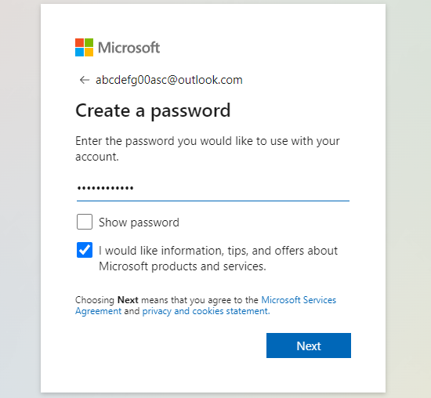This screenshot has height=398, width=431.
Task: Click the "Create a password" heading
Action: click(153, 110)
